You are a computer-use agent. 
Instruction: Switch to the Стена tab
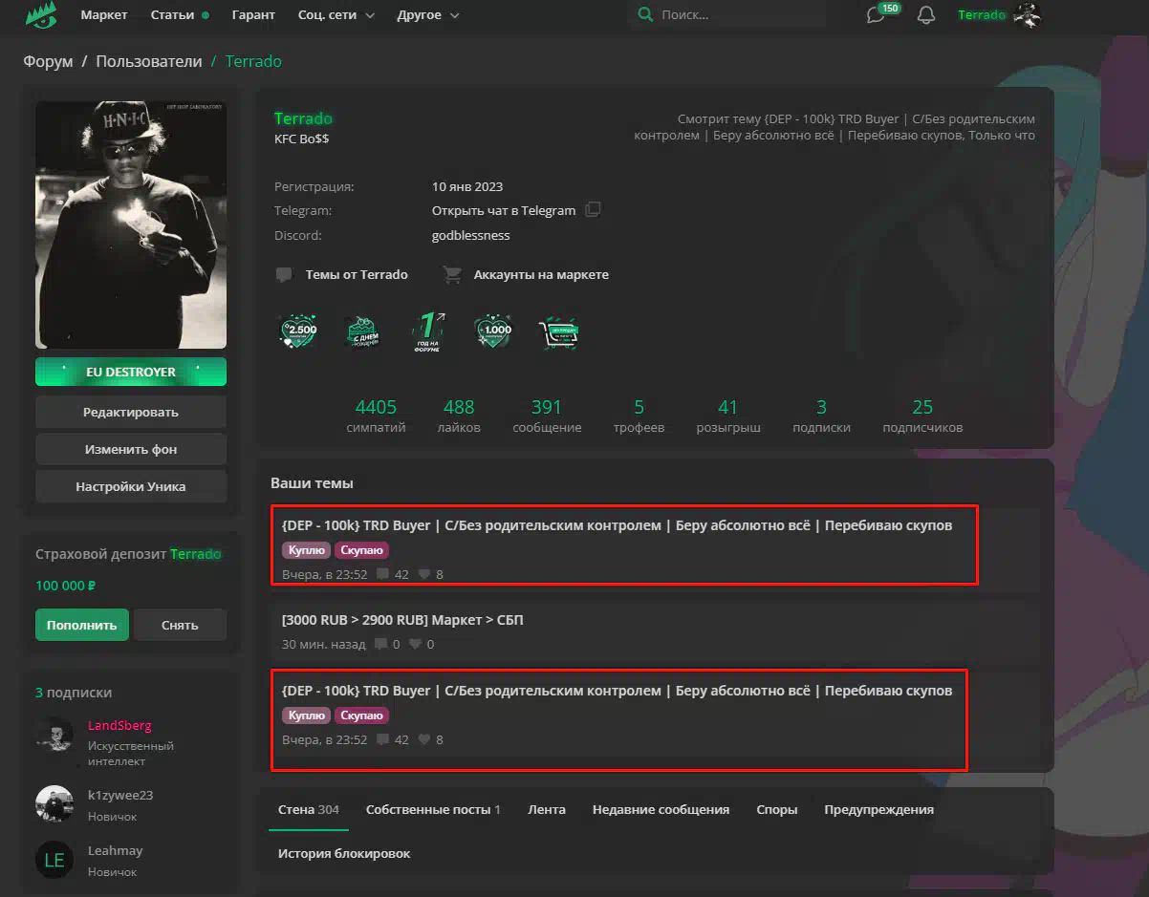309,809
